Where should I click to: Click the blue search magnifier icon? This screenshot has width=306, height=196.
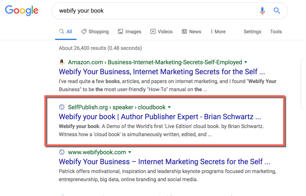click(x=277, y=11)
